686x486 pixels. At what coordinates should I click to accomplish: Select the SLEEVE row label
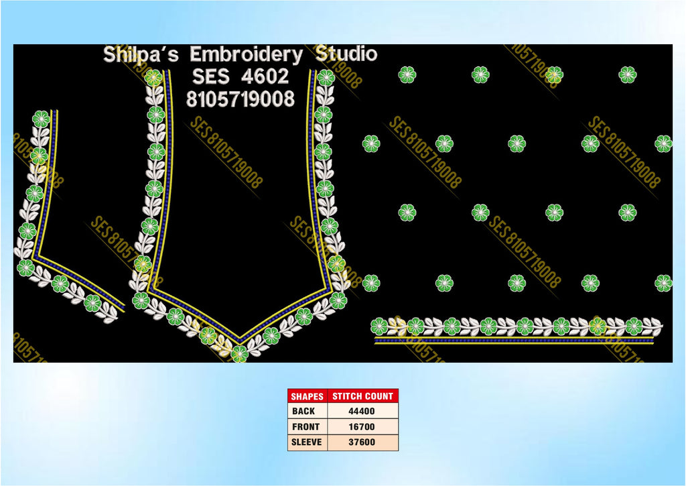[307, 442]
